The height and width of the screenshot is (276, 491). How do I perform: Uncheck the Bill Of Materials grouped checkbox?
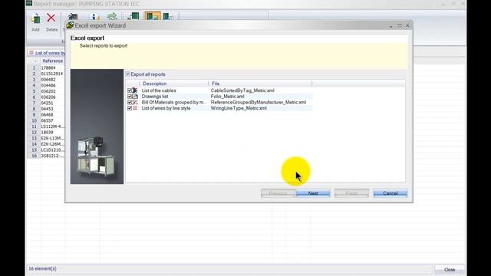coord(130,102)
